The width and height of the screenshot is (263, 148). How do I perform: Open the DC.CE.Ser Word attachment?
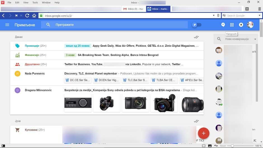point(78,80)
